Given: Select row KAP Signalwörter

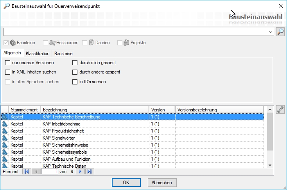Looking at the screenshot, I should [133, 138].
